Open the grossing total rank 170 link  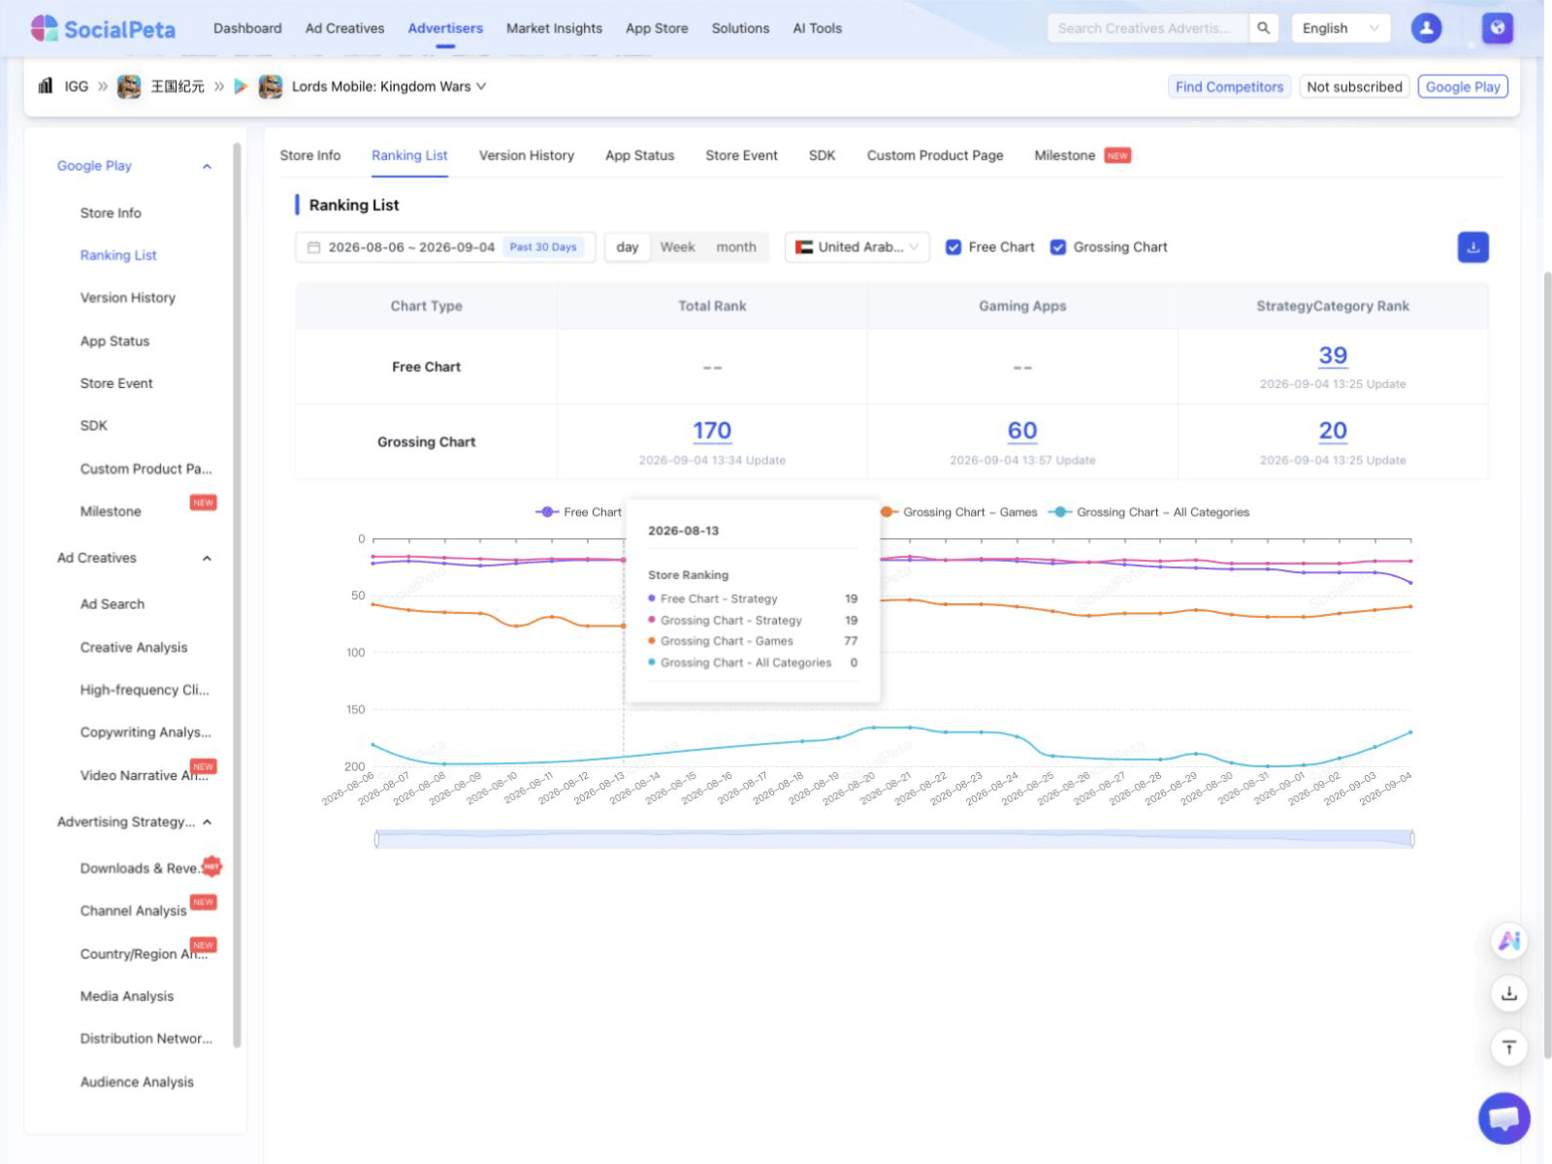coord(712,431)
